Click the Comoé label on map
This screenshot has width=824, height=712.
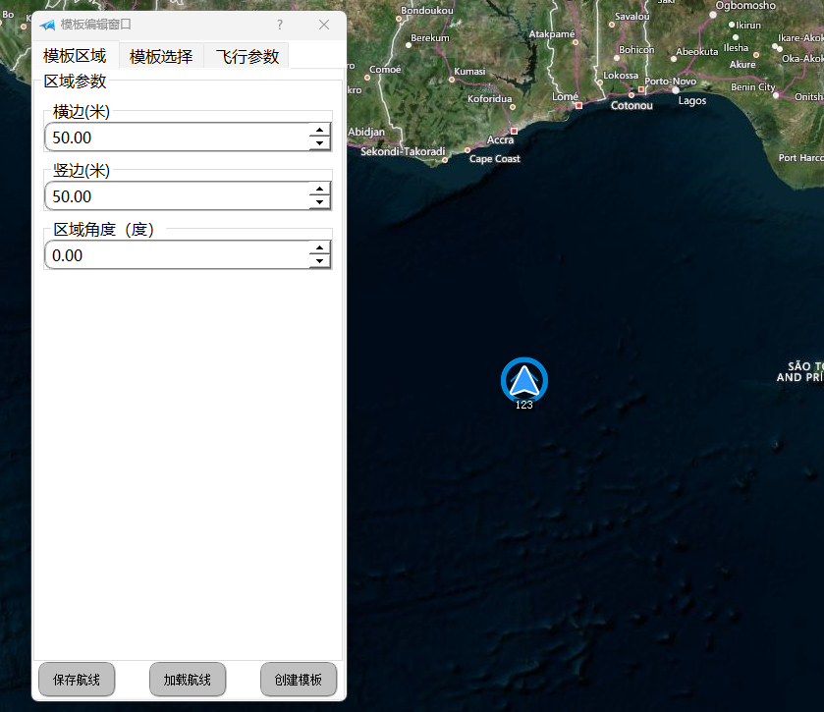385,70
